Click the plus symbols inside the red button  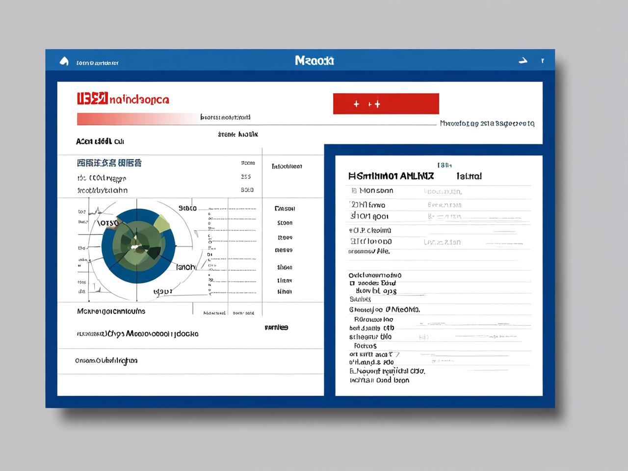[367, 104]
